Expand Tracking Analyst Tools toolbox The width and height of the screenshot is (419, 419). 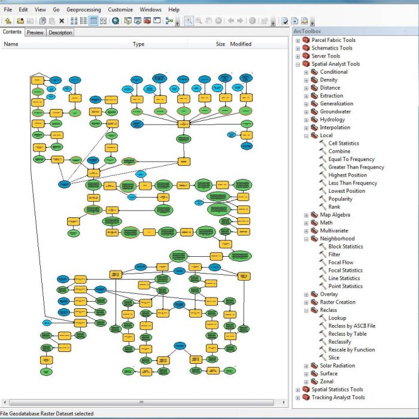[297, 398]
